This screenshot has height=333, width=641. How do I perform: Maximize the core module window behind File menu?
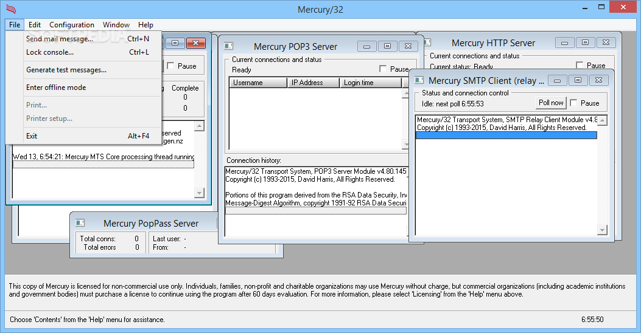coord(175,43)
